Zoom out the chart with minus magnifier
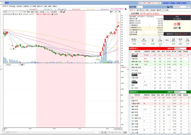The width and height of the screenshot is (191, 135). (102, 132)
